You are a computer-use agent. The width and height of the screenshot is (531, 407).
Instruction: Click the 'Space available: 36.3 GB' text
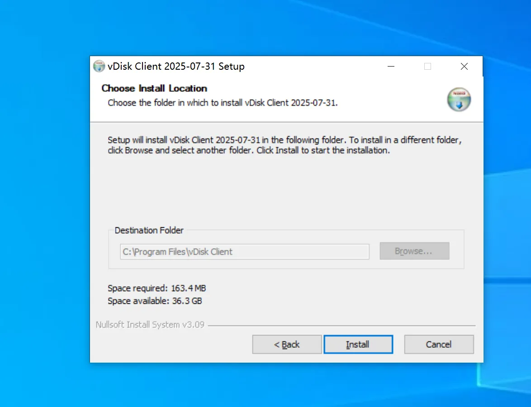pyautogui.click(x=155, y=301)
